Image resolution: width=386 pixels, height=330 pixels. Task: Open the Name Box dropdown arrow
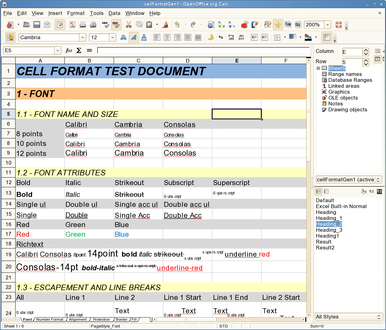point(58,50)
